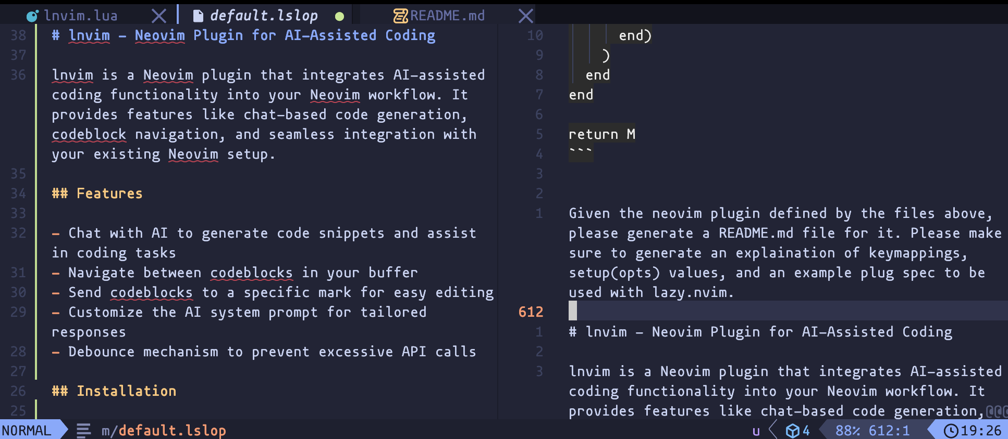Switch to the README.md tab
This screenshot has height=439, width=1008.
coord(447,16)
